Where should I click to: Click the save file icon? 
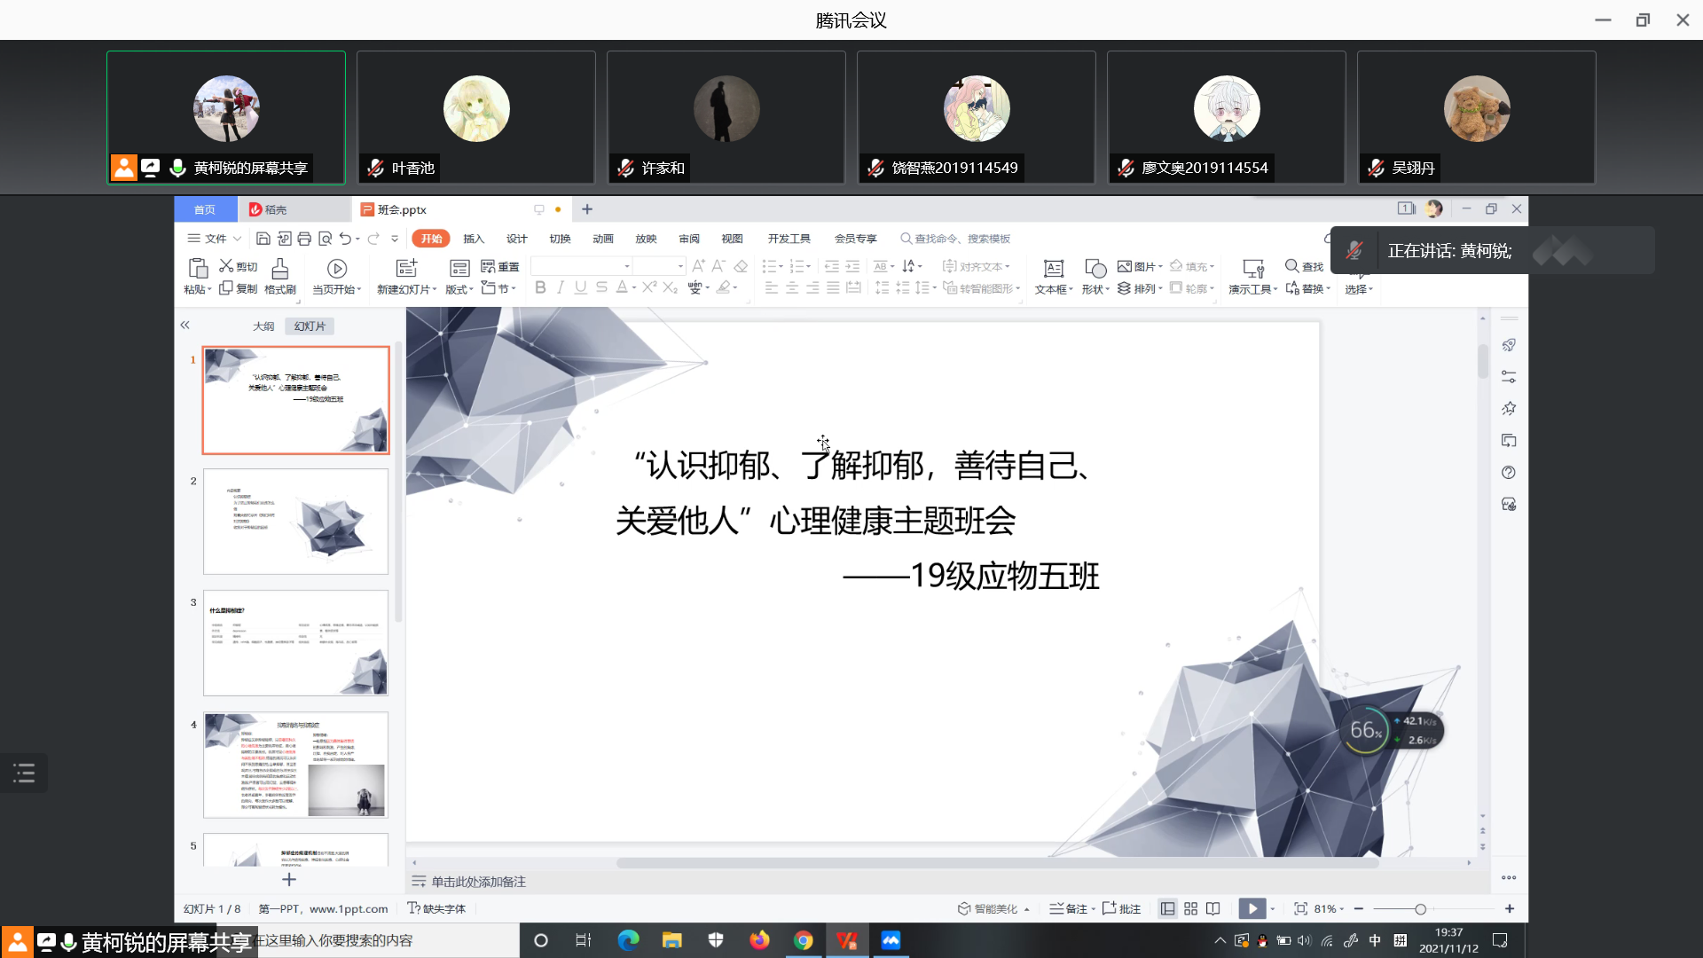pyautogui.click(x=263, y=239)
